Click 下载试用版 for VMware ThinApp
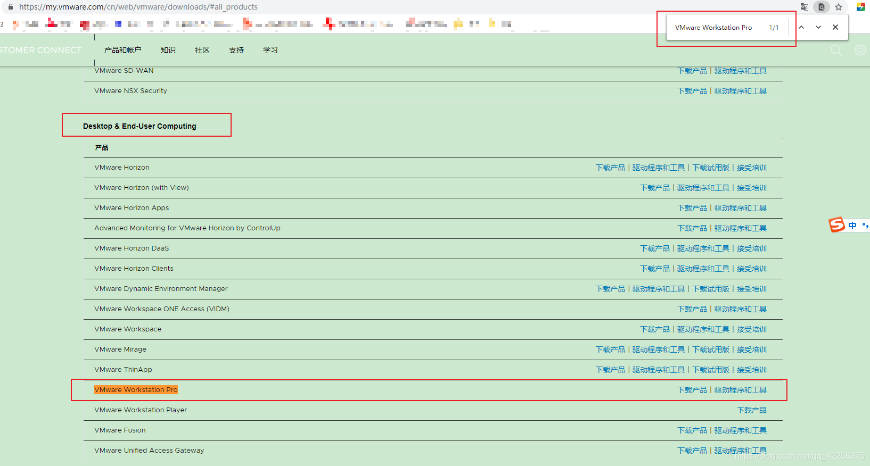Viewport: 870px width, 466px height. [x=711, y=370]
